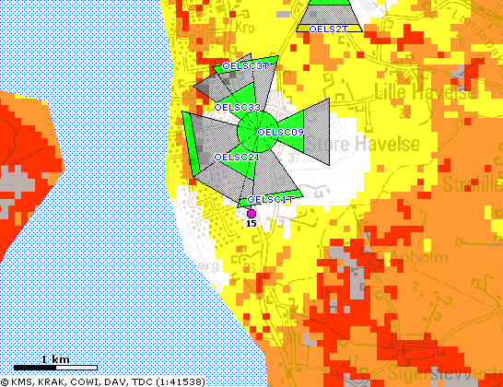The width and height of the screenshot is (503, 387).
Task: Select the OELSC1T site marker circle
Action: click(251, 200)
